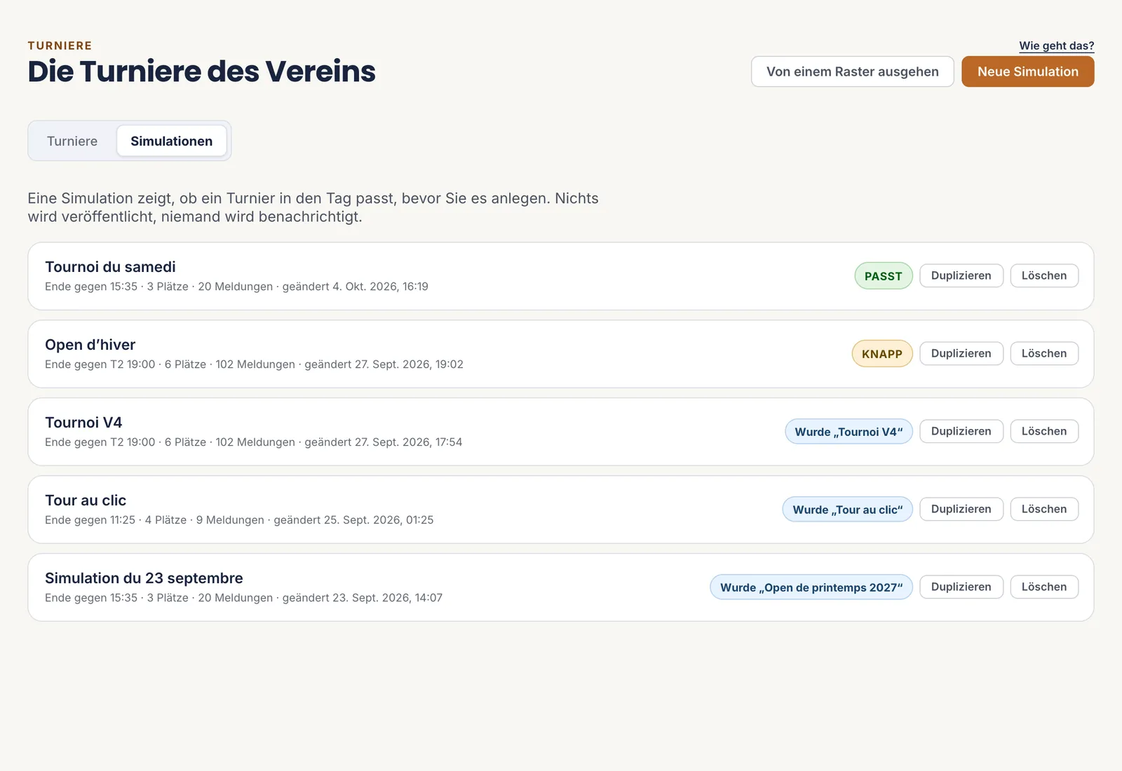Duplicate the "Open d'hiver" simulation
Image resolution: width=1122 pixels, height=771 pixels.
click(x=961, y=353)
